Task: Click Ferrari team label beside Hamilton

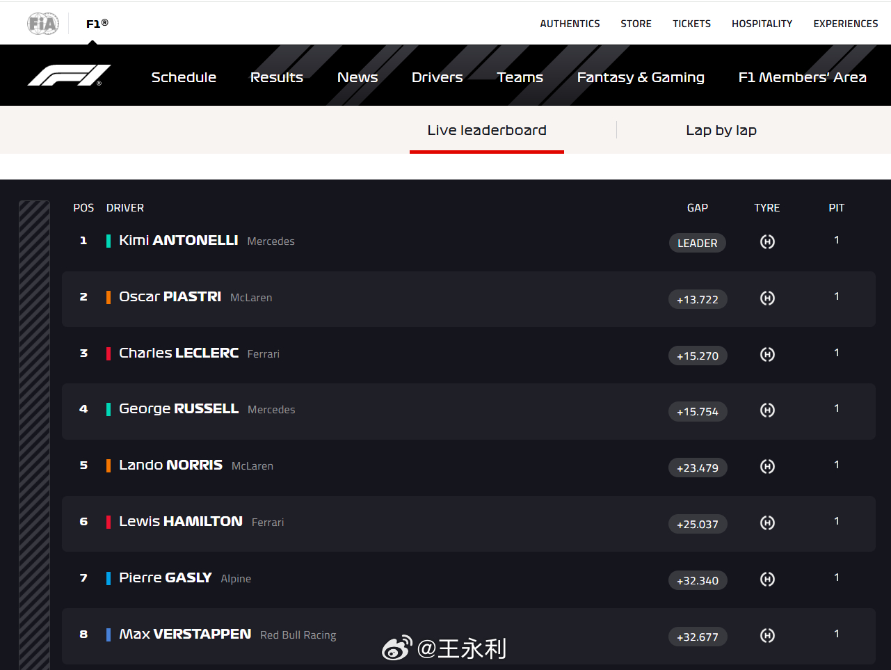Action: point(268,523)
